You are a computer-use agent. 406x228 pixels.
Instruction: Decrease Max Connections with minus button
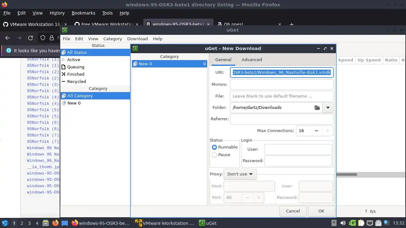point(316,131)
